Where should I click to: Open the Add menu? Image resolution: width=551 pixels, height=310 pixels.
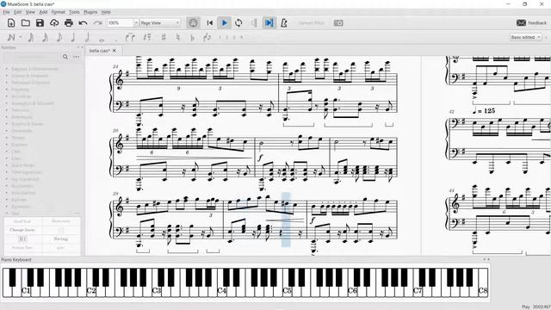point(43,12)
